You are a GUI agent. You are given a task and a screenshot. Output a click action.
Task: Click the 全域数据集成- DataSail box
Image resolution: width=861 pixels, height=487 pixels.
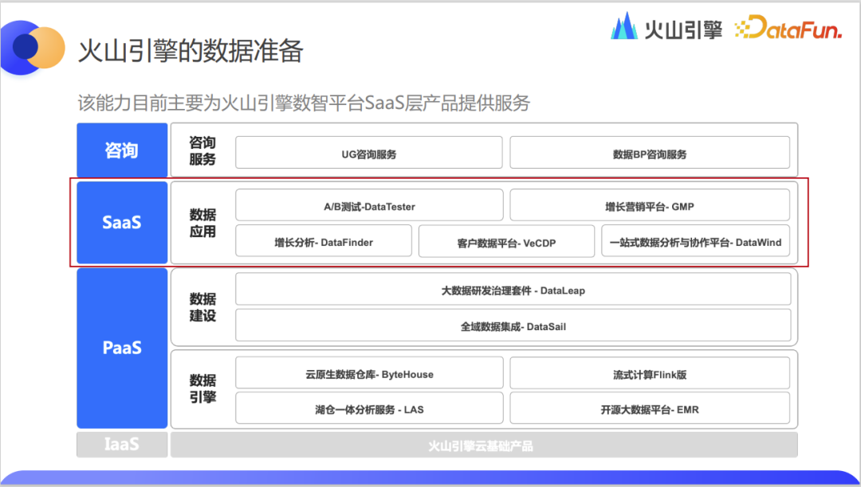513,325
